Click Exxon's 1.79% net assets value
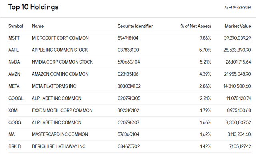256x154 pixels. tap(206, 110)
